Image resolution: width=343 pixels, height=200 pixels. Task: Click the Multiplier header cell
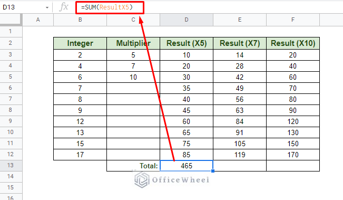tap(133, 43)
